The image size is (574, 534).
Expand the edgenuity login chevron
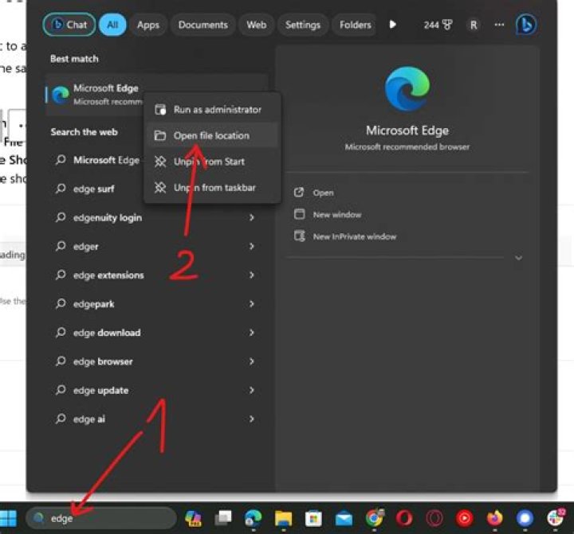(x=252, y=217)
